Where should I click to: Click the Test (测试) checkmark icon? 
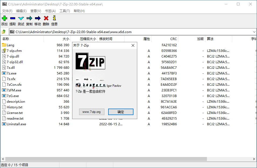(x=21, y=18)
